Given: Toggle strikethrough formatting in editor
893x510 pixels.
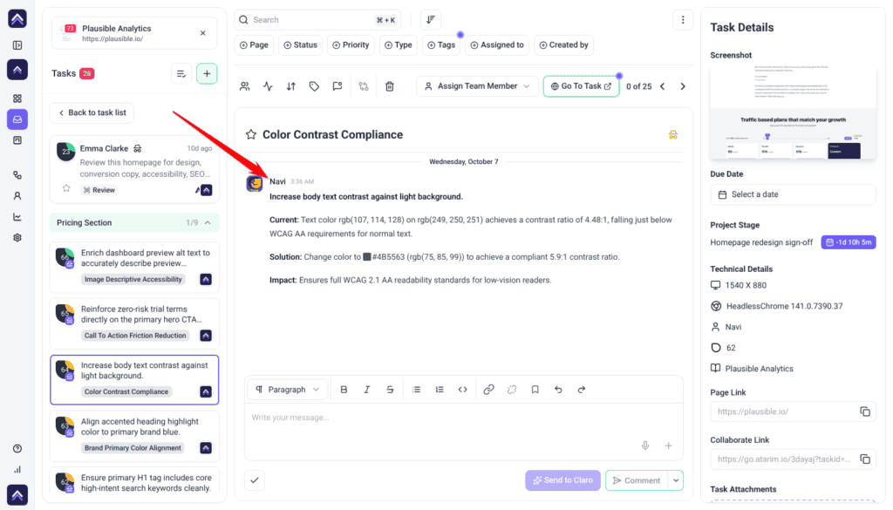Looking at the screenshot, I should [x=390, y=390].
